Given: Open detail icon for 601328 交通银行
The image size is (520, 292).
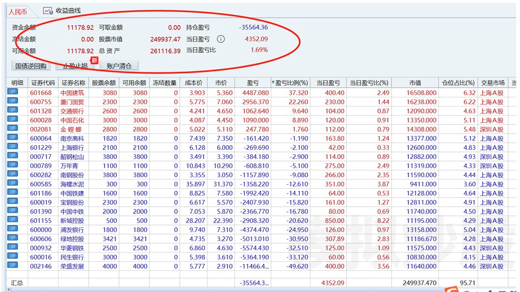Looking at the screenshot, I should pos(12,110).
